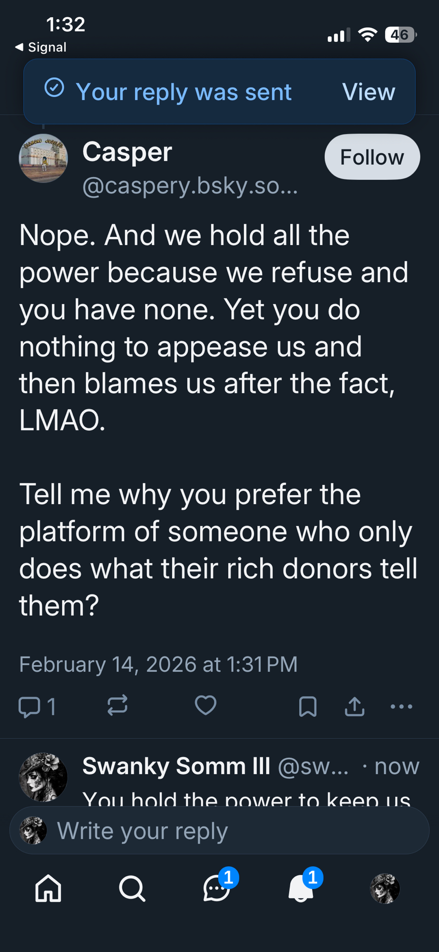
Task: Open the Search tab
Action: tap(132, 889)
